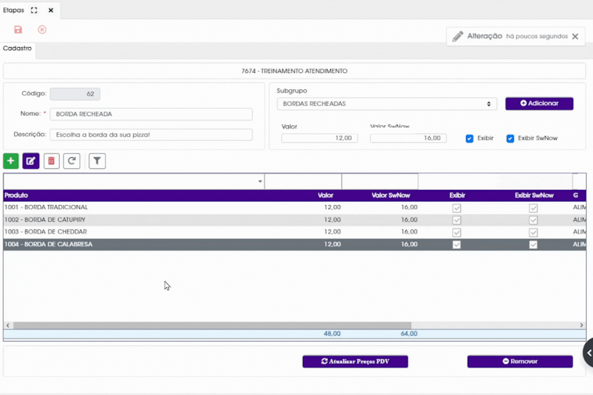This screenshot has width=593, height=395.
Task: Click the red save disk icon
Action: [x=18, y=30]
